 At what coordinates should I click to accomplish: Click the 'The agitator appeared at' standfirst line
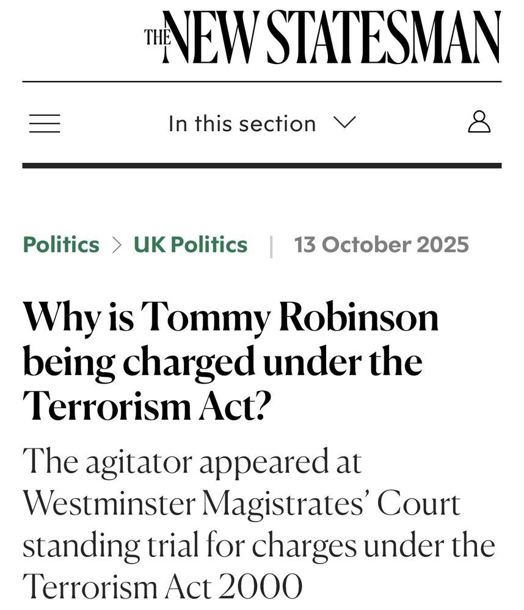click(192, 462)
